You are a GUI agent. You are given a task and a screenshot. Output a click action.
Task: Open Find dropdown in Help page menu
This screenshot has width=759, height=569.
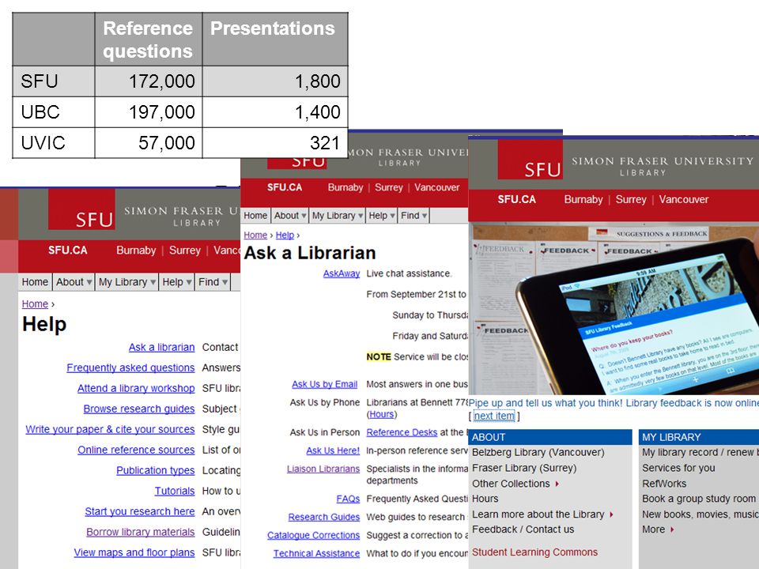coord(213,281)
